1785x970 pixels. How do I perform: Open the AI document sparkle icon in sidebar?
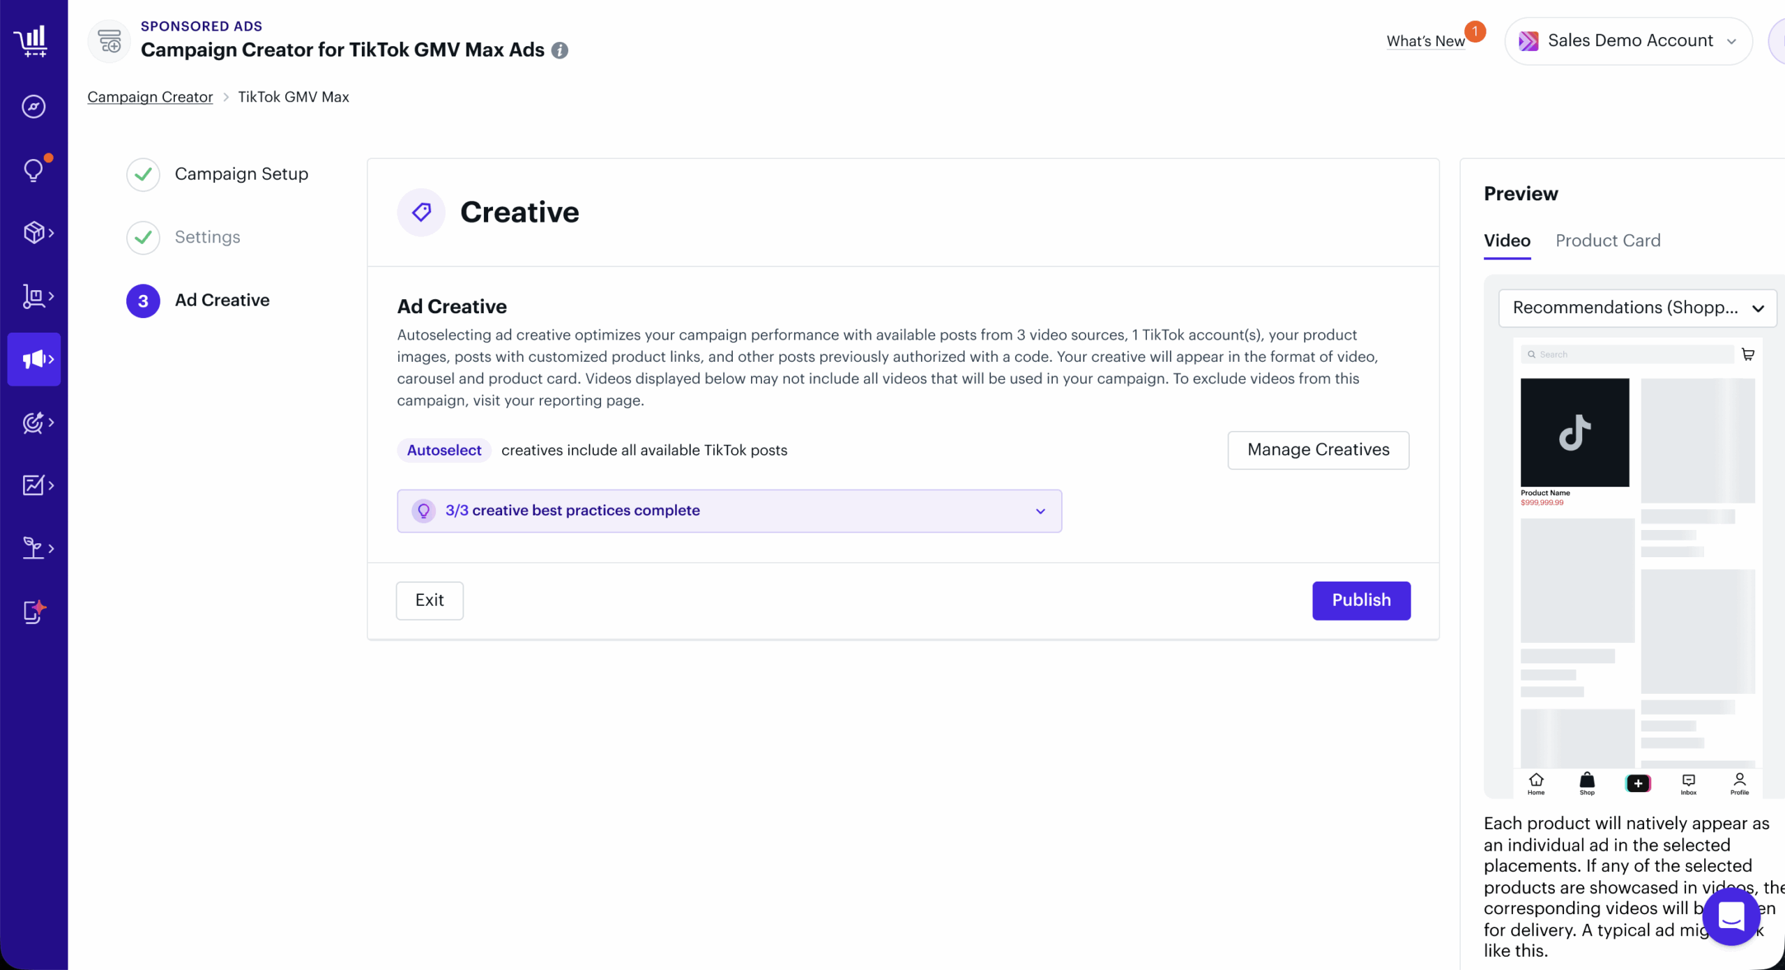pos(34,612)
